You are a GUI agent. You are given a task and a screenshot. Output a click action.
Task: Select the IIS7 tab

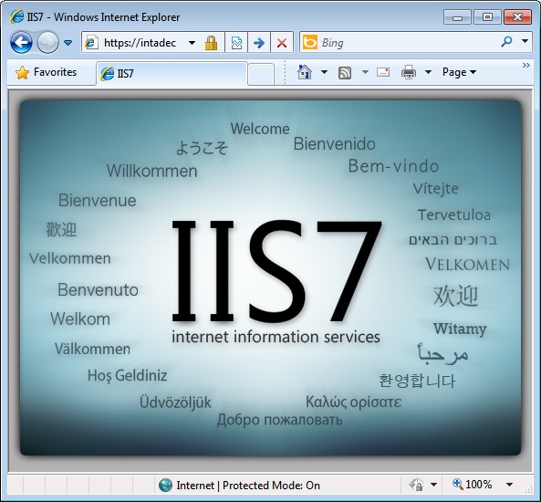[172, 74]
